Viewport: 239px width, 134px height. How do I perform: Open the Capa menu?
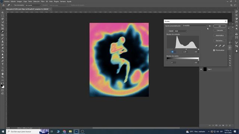tap(25, 1)
